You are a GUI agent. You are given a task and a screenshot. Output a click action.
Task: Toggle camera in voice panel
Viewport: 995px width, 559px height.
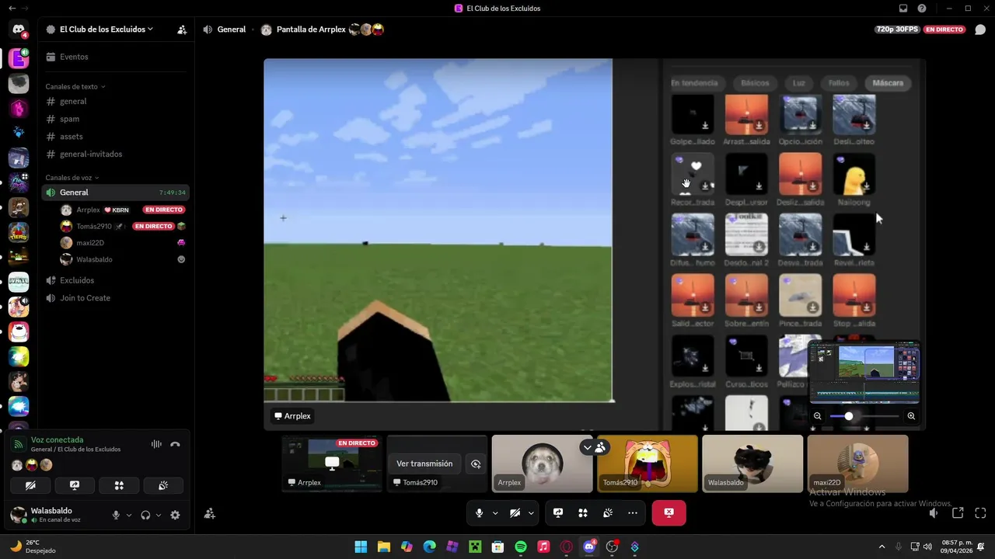pyautogui.click(x=30, y=485)
